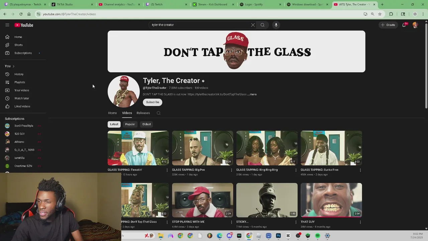The width and height of the screenshot is (428, 241).
Task: Clear the search box with X
Action: [253, 25]
